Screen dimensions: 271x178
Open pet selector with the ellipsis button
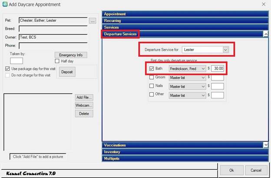pyautogui.click(x=93, y=21)
